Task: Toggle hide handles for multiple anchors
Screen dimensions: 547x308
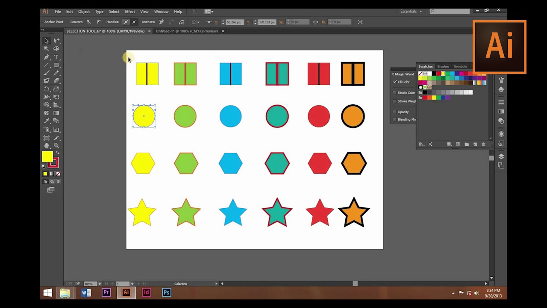Action: (x=134, y=22)
